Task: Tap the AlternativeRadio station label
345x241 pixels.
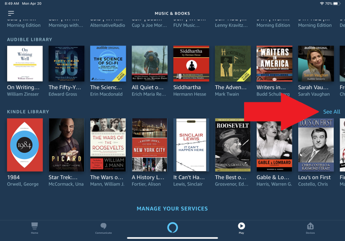Action: tap(108, 25)
